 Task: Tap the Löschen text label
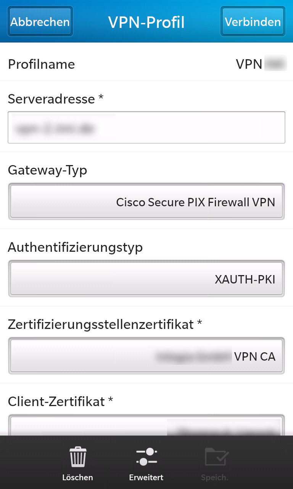click(x=78, y=477)
